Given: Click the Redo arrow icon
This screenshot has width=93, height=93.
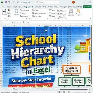Looking at the screenshot, I should click(14, 2).
